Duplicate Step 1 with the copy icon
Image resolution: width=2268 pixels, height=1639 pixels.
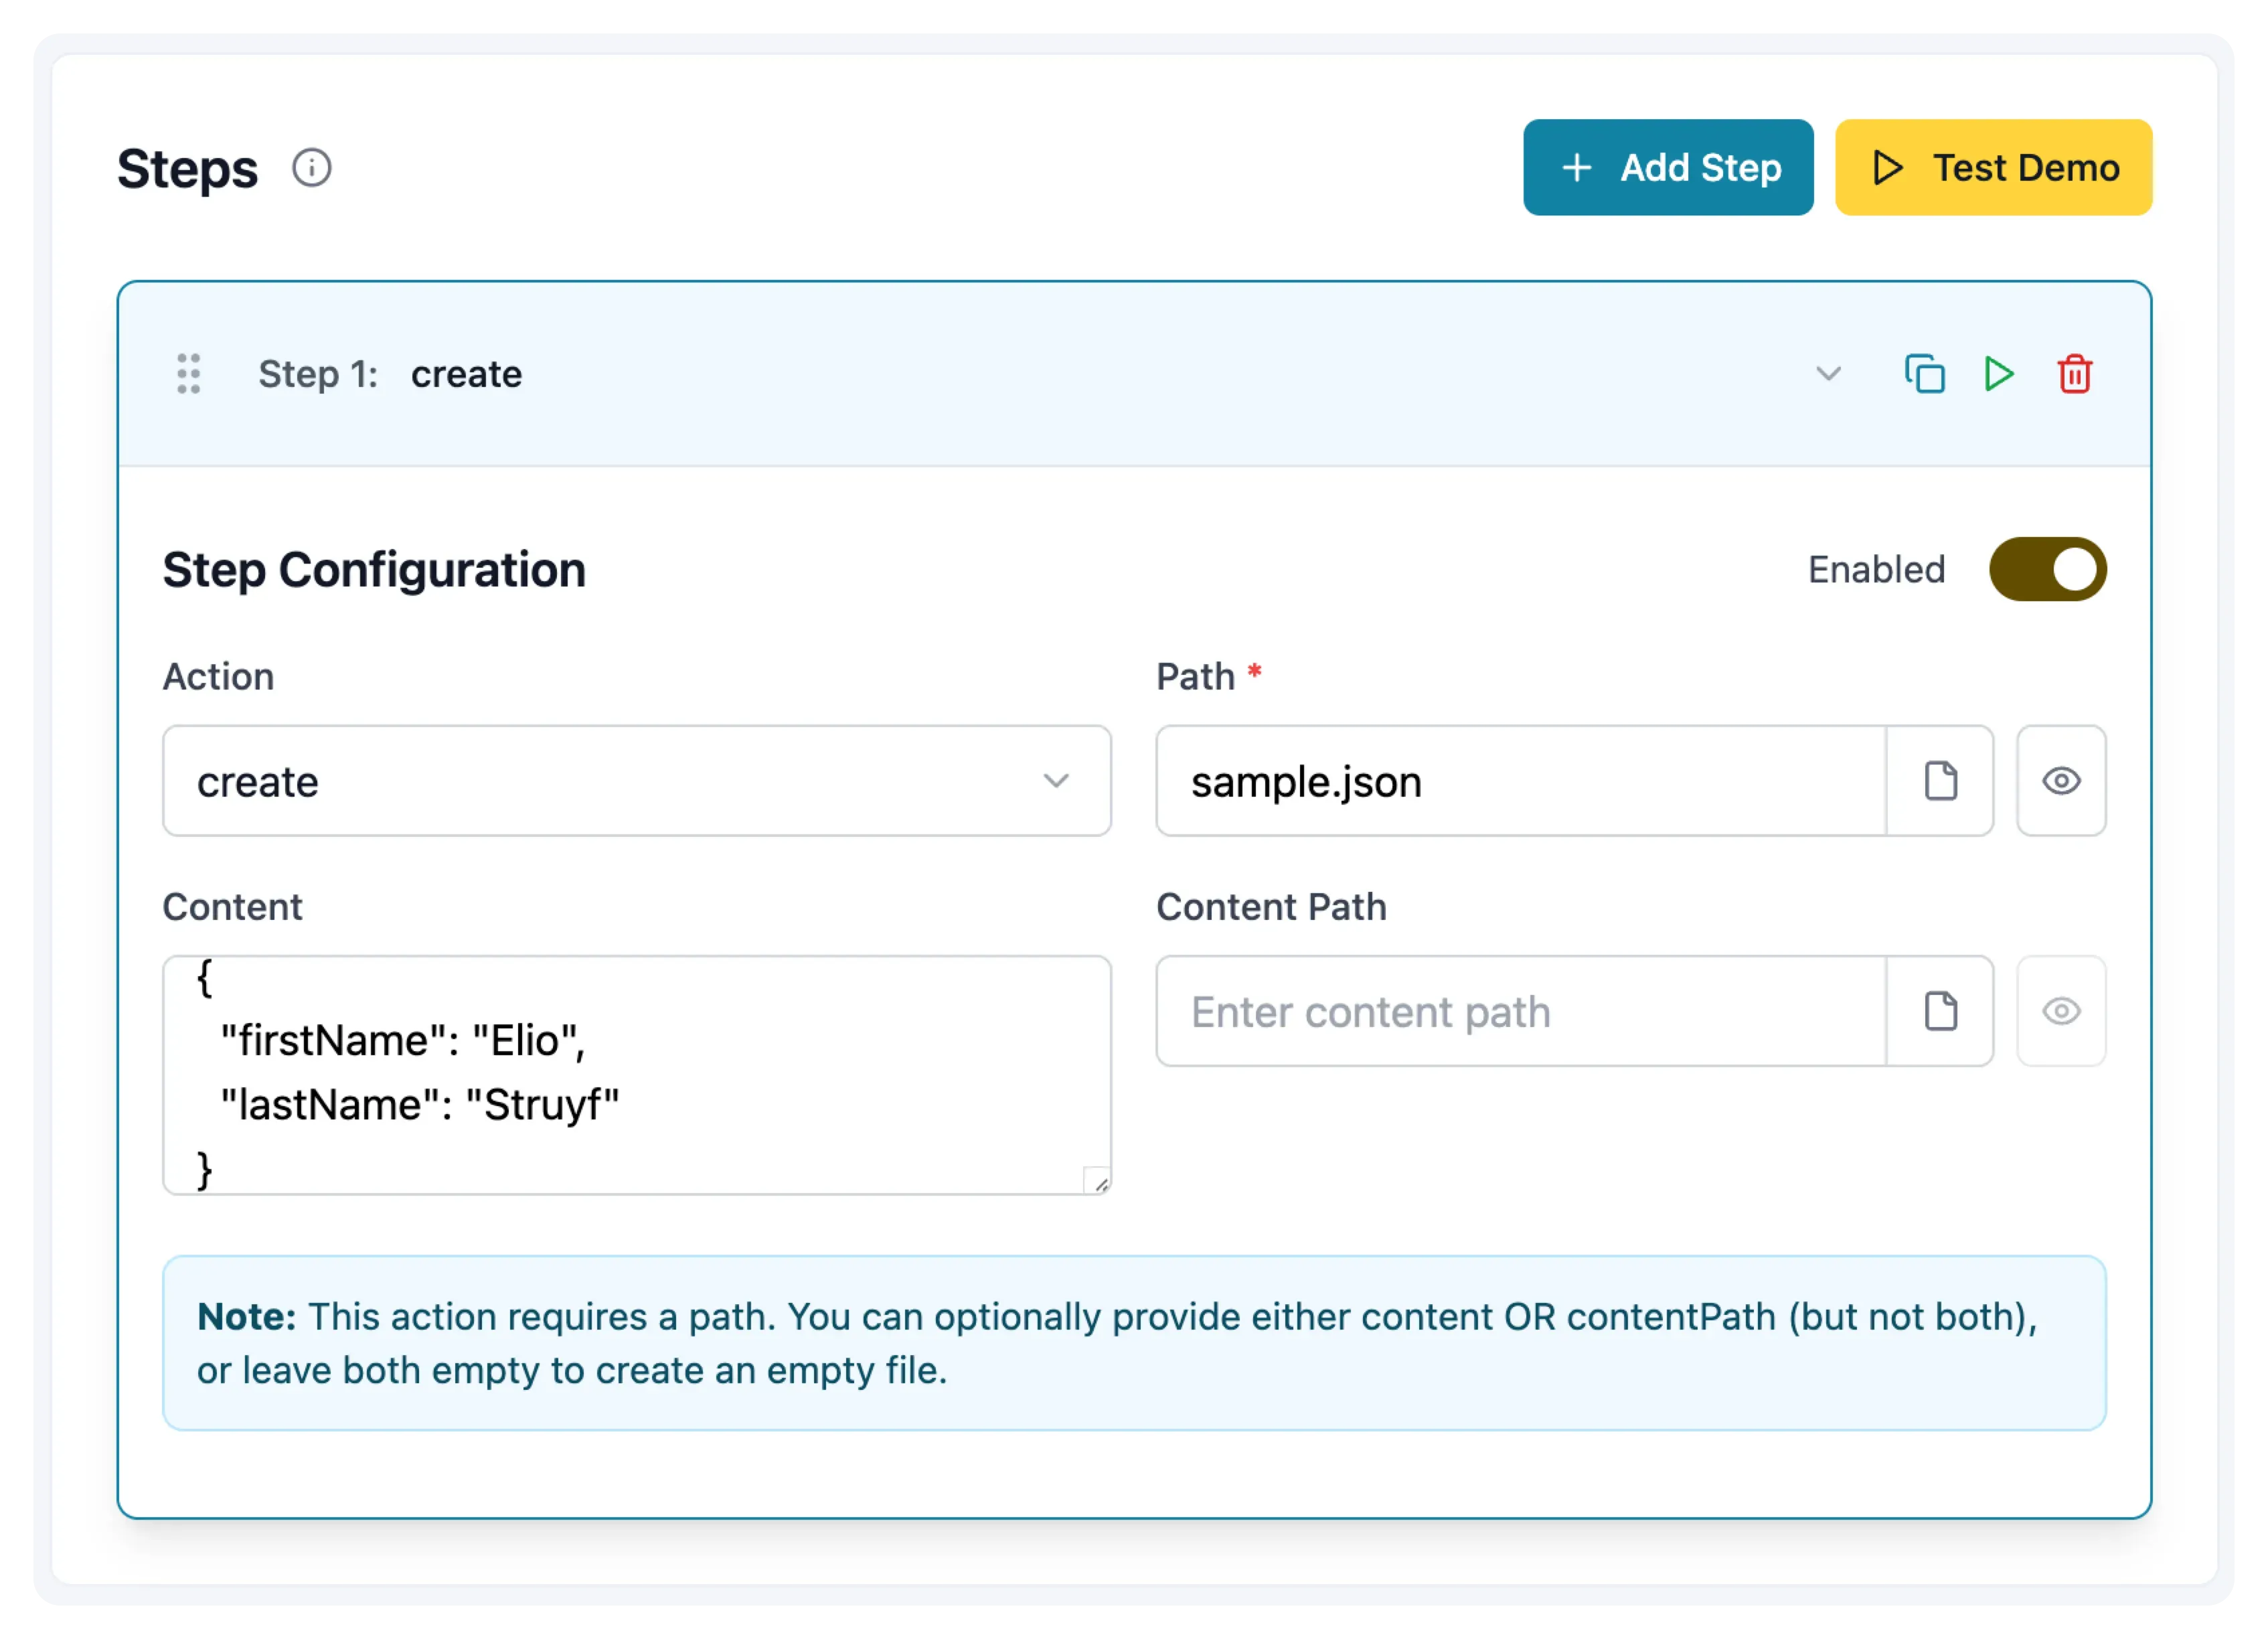click(x=1924, y=374)
